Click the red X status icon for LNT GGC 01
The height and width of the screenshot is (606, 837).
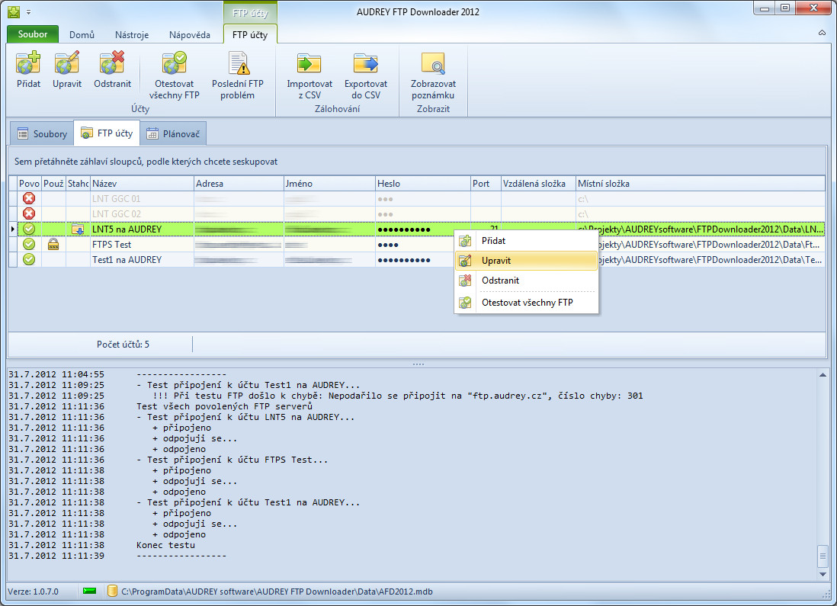pyautogui.click(x=29, y=199)
